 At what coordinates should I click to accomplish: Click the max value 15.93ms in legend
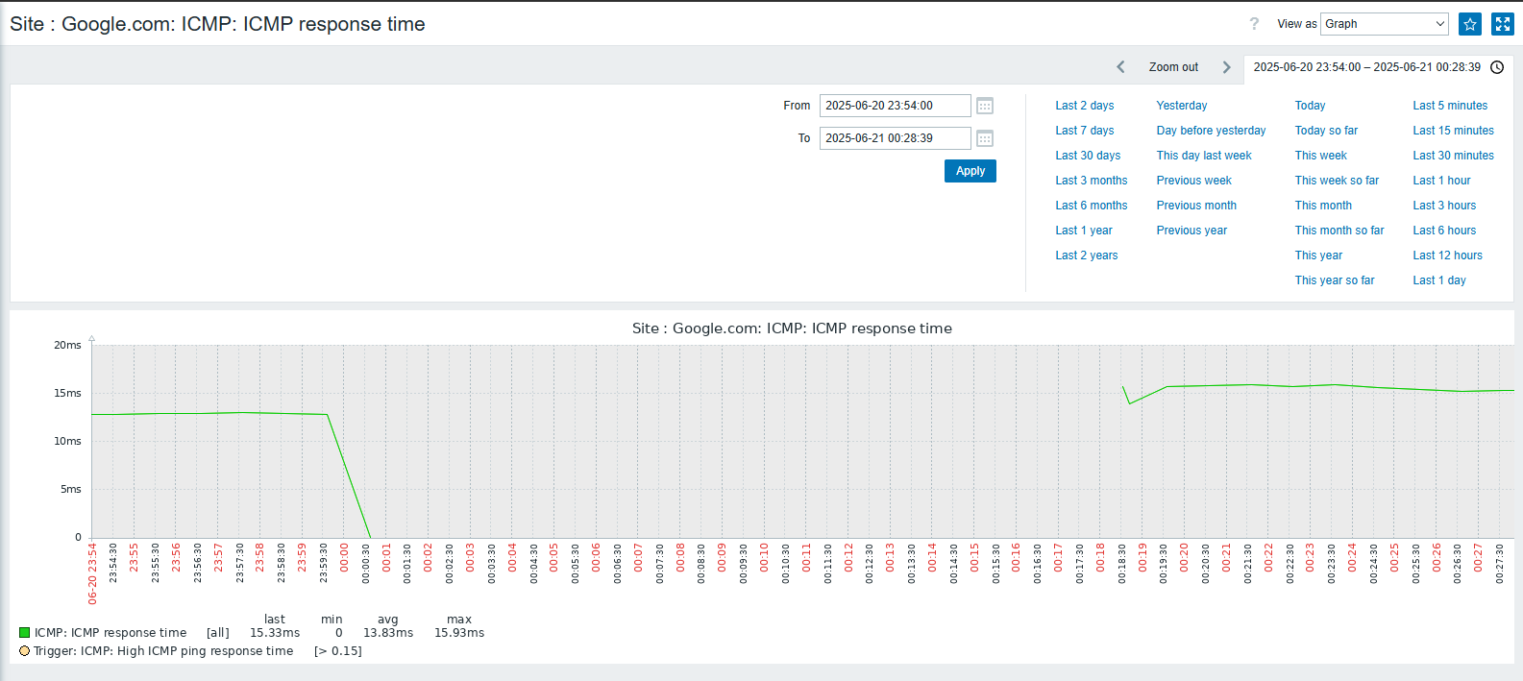click(x=459, y=633)
